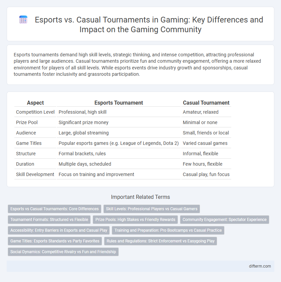Screen dimensions: 281x282
Task: Click the 'Multiple days, scheduled' cell
Action: click(x=119, y=164)
